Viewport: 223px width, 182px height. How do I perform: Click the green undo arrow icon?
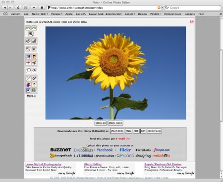28,28
